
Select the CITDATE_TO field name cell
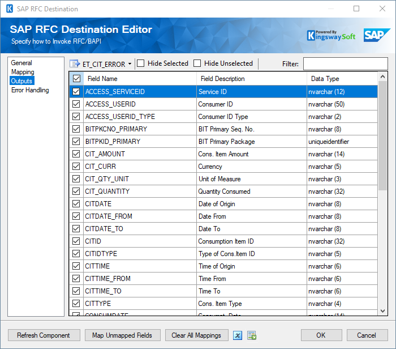[140, 229]
